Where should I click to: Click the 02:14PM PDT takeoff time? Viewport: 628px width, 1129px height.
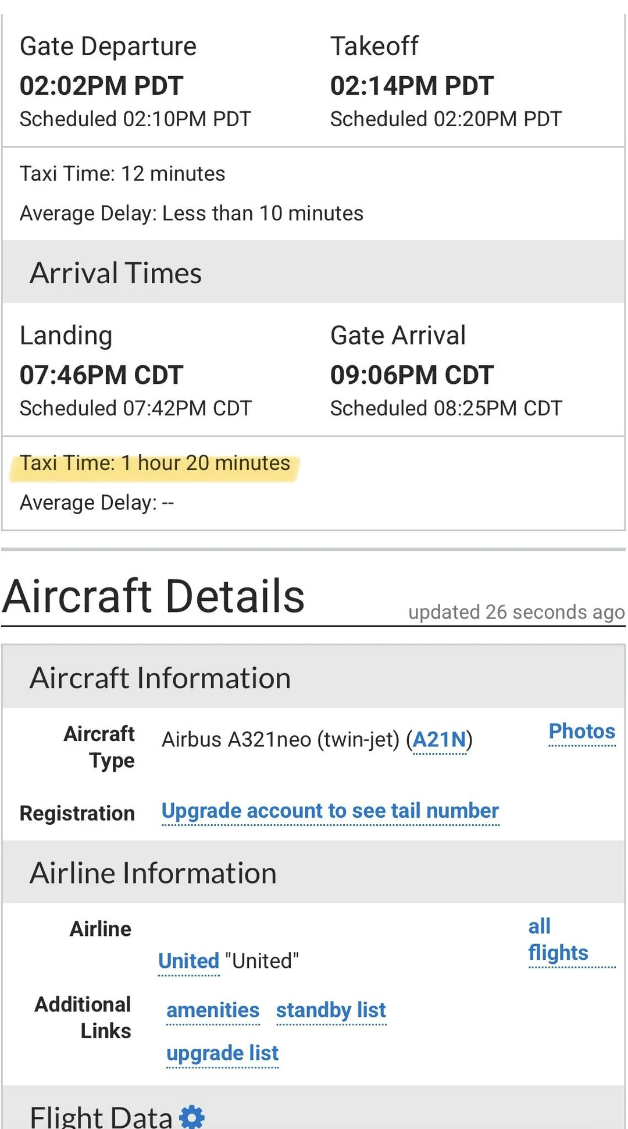pyautogui.click(x=412, y=86)
